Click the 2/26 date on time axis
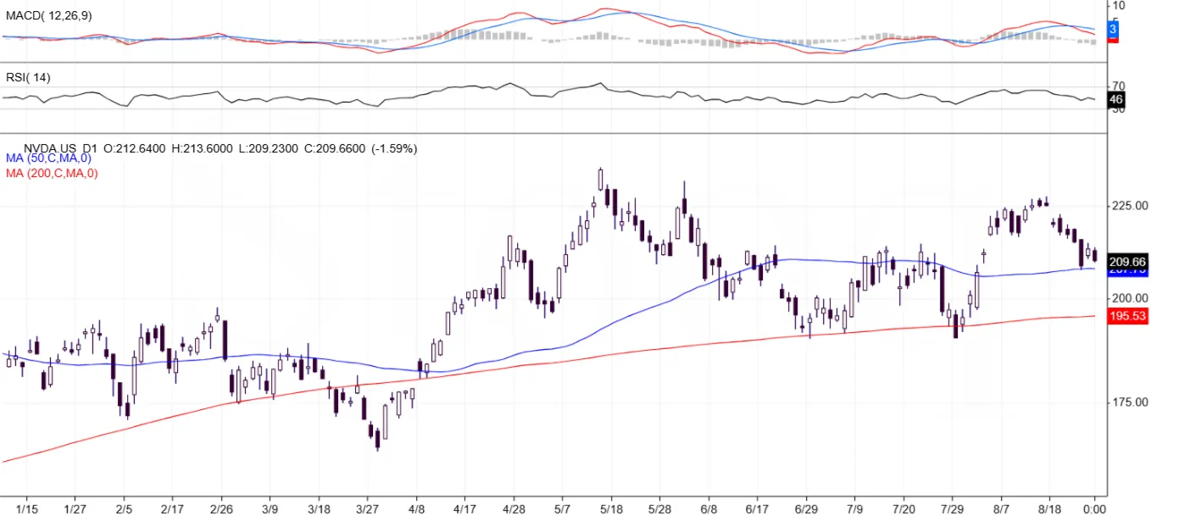The image size is (1179, 521). point(221,508)
